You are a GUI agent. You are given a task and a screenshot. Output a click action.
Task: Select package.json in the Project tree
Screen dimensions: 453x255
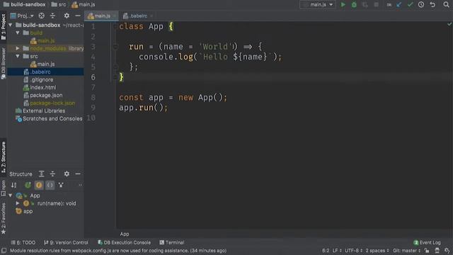[x=45, y=95]
